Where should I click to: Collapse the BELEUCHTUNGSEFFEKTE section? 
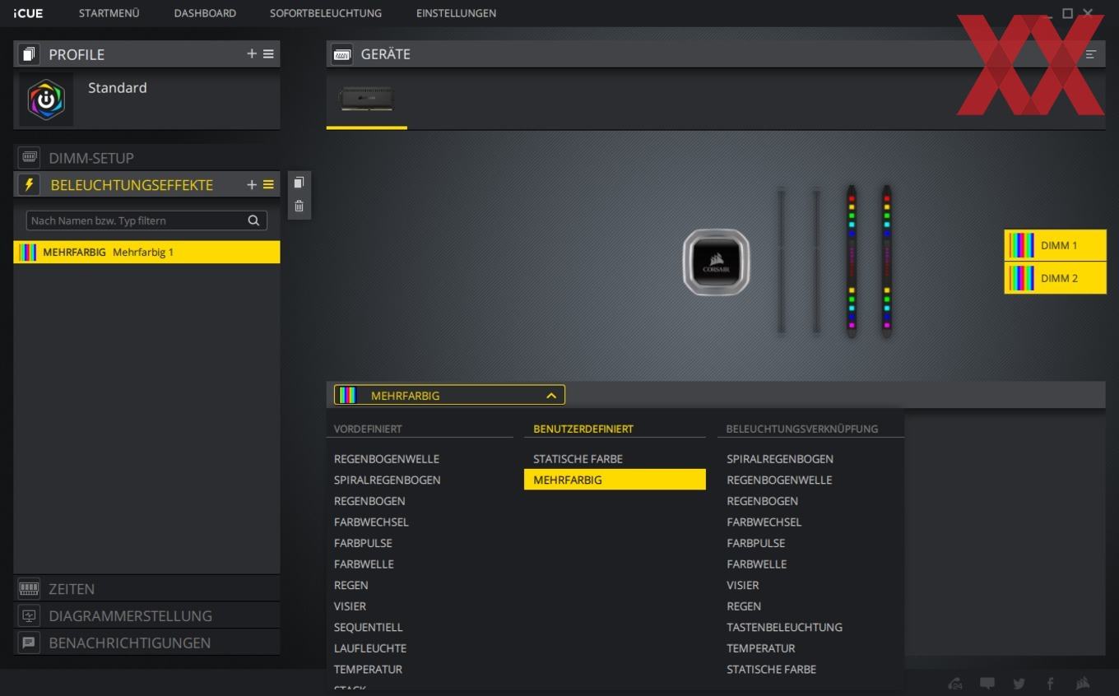coord(132,184)
